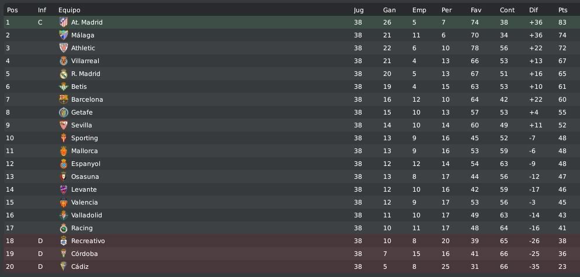The width and height of the screenshot is (580, 277).
Task: Sort standings by Gan column header
Action: coord(389,10)
